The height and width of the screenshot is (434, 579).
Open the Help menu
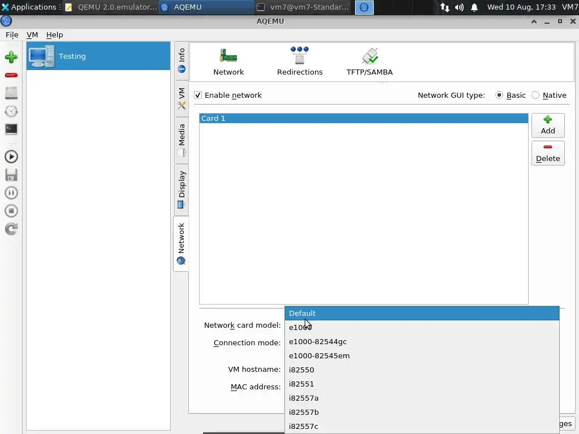(54, 34)
